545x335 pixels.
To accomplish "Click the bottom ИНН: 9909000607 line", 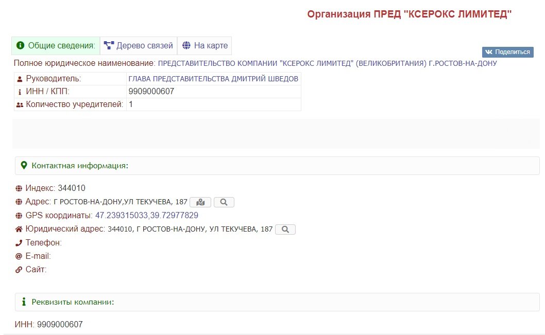I will pyautogui.click(x=48, y=324).
